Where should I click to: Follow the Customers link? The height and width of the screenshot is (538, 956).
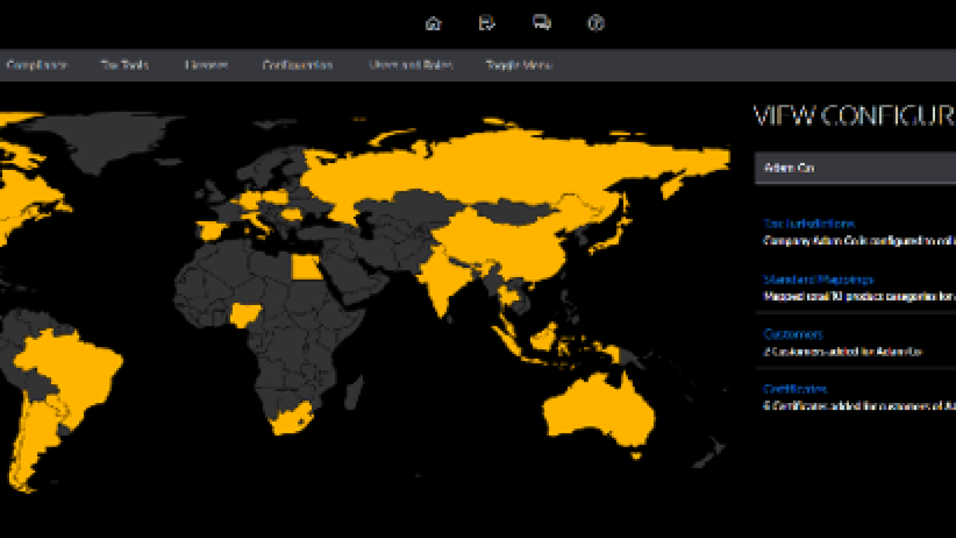point(793,334)
